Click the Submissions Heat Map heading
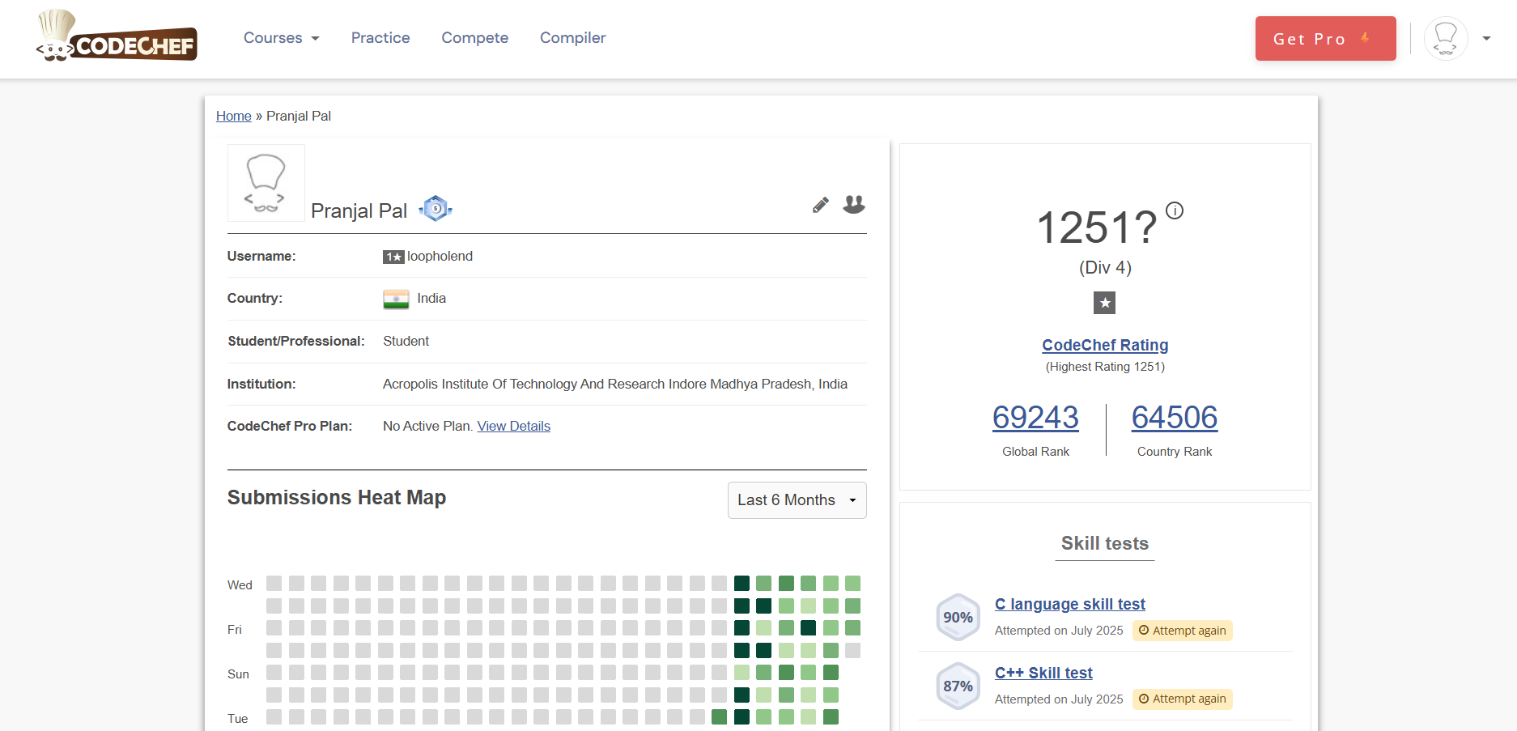 click(337, 498)
